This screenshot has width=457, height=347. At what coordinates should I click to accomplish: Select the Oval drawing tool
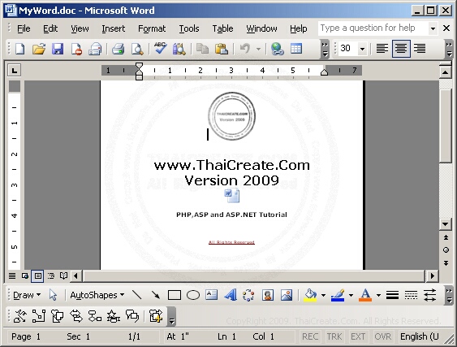click(193, 295)
